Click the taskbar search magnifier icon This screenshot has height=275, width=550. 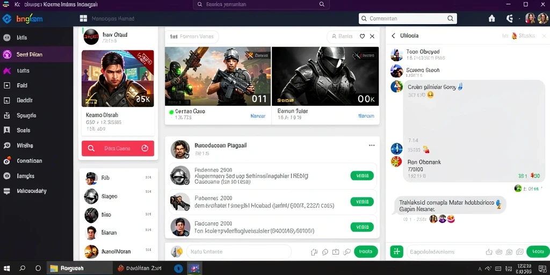pos(23,269)
